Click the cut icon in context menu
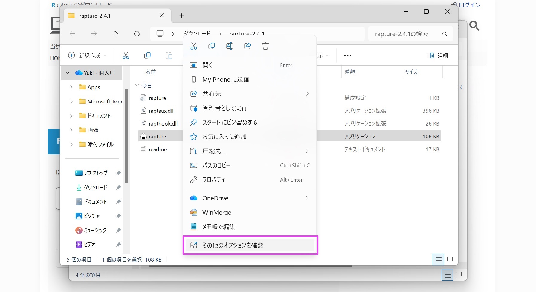The image size is (536, 292). tap(194, 46)
